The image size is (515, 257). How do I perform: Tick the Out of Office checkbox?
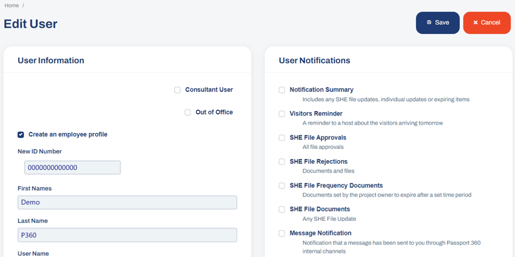(187, 112)
